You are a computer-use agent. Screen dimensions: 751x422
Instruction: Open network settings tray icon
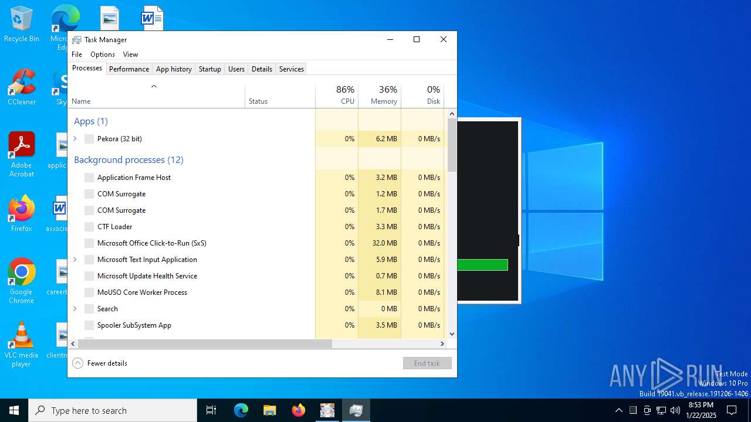pyautogui.click(x=661, y=410)
